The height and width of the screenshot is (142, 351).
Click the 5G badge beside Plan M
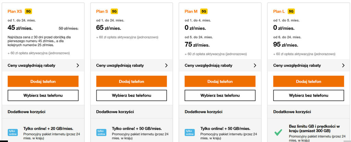point(204,11)
